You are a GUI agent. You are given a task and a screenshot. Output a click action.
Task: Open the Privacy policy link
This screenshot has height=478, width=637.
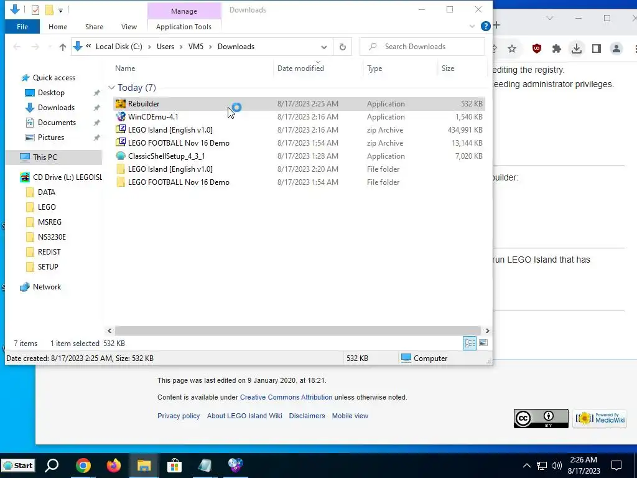coord(179,416)
